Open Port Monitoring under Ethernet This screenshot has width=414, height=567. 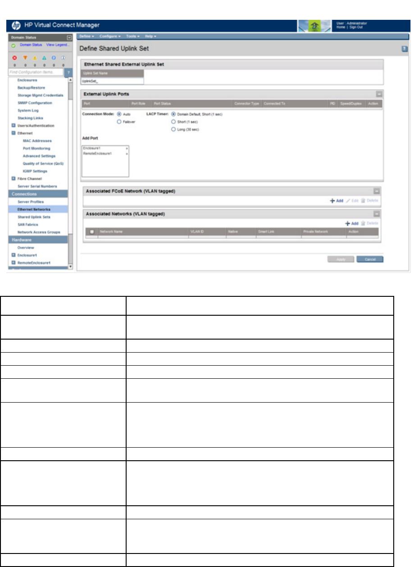[36, 149]
